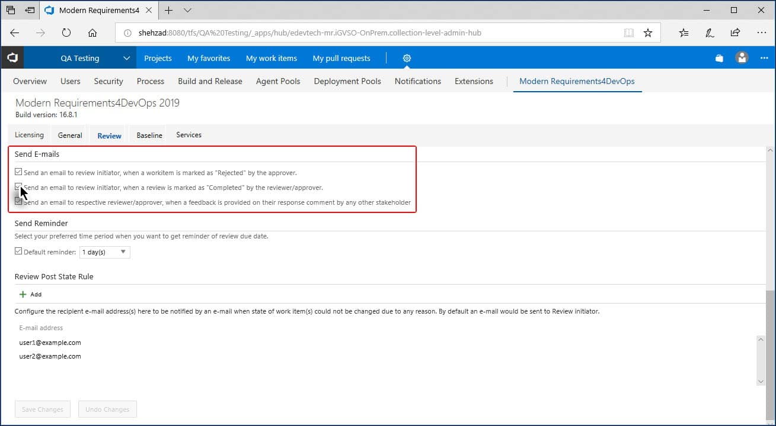Expand the QA Testing collection dropdown

(x=126, y=58)
